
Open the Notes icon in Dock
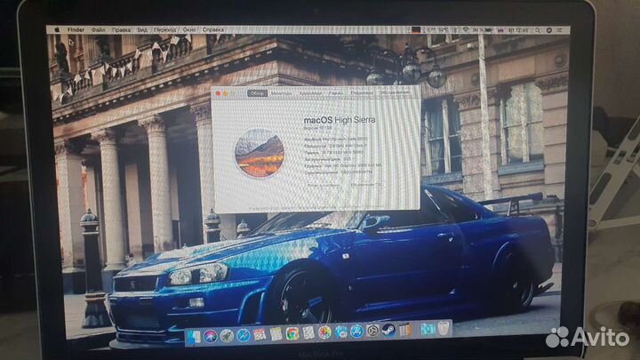(276, 334)
